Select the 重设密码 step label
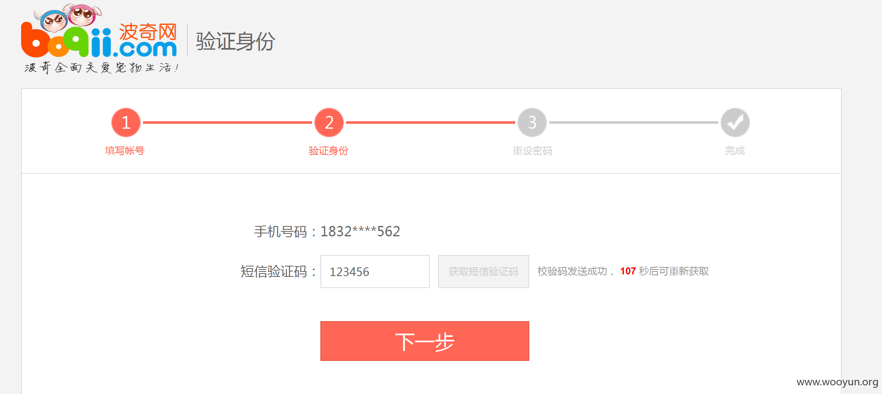882x394 pixels. [532, 151]
